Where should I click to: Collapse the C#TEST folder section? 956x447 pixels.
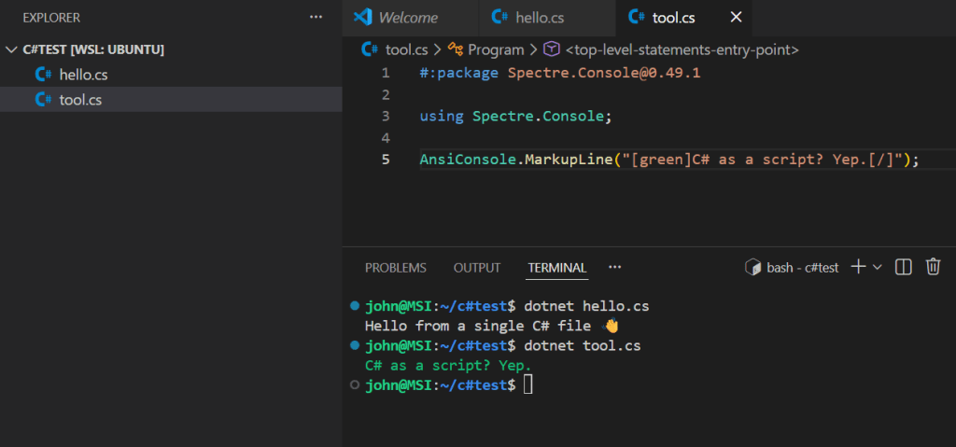click(11, 49)
